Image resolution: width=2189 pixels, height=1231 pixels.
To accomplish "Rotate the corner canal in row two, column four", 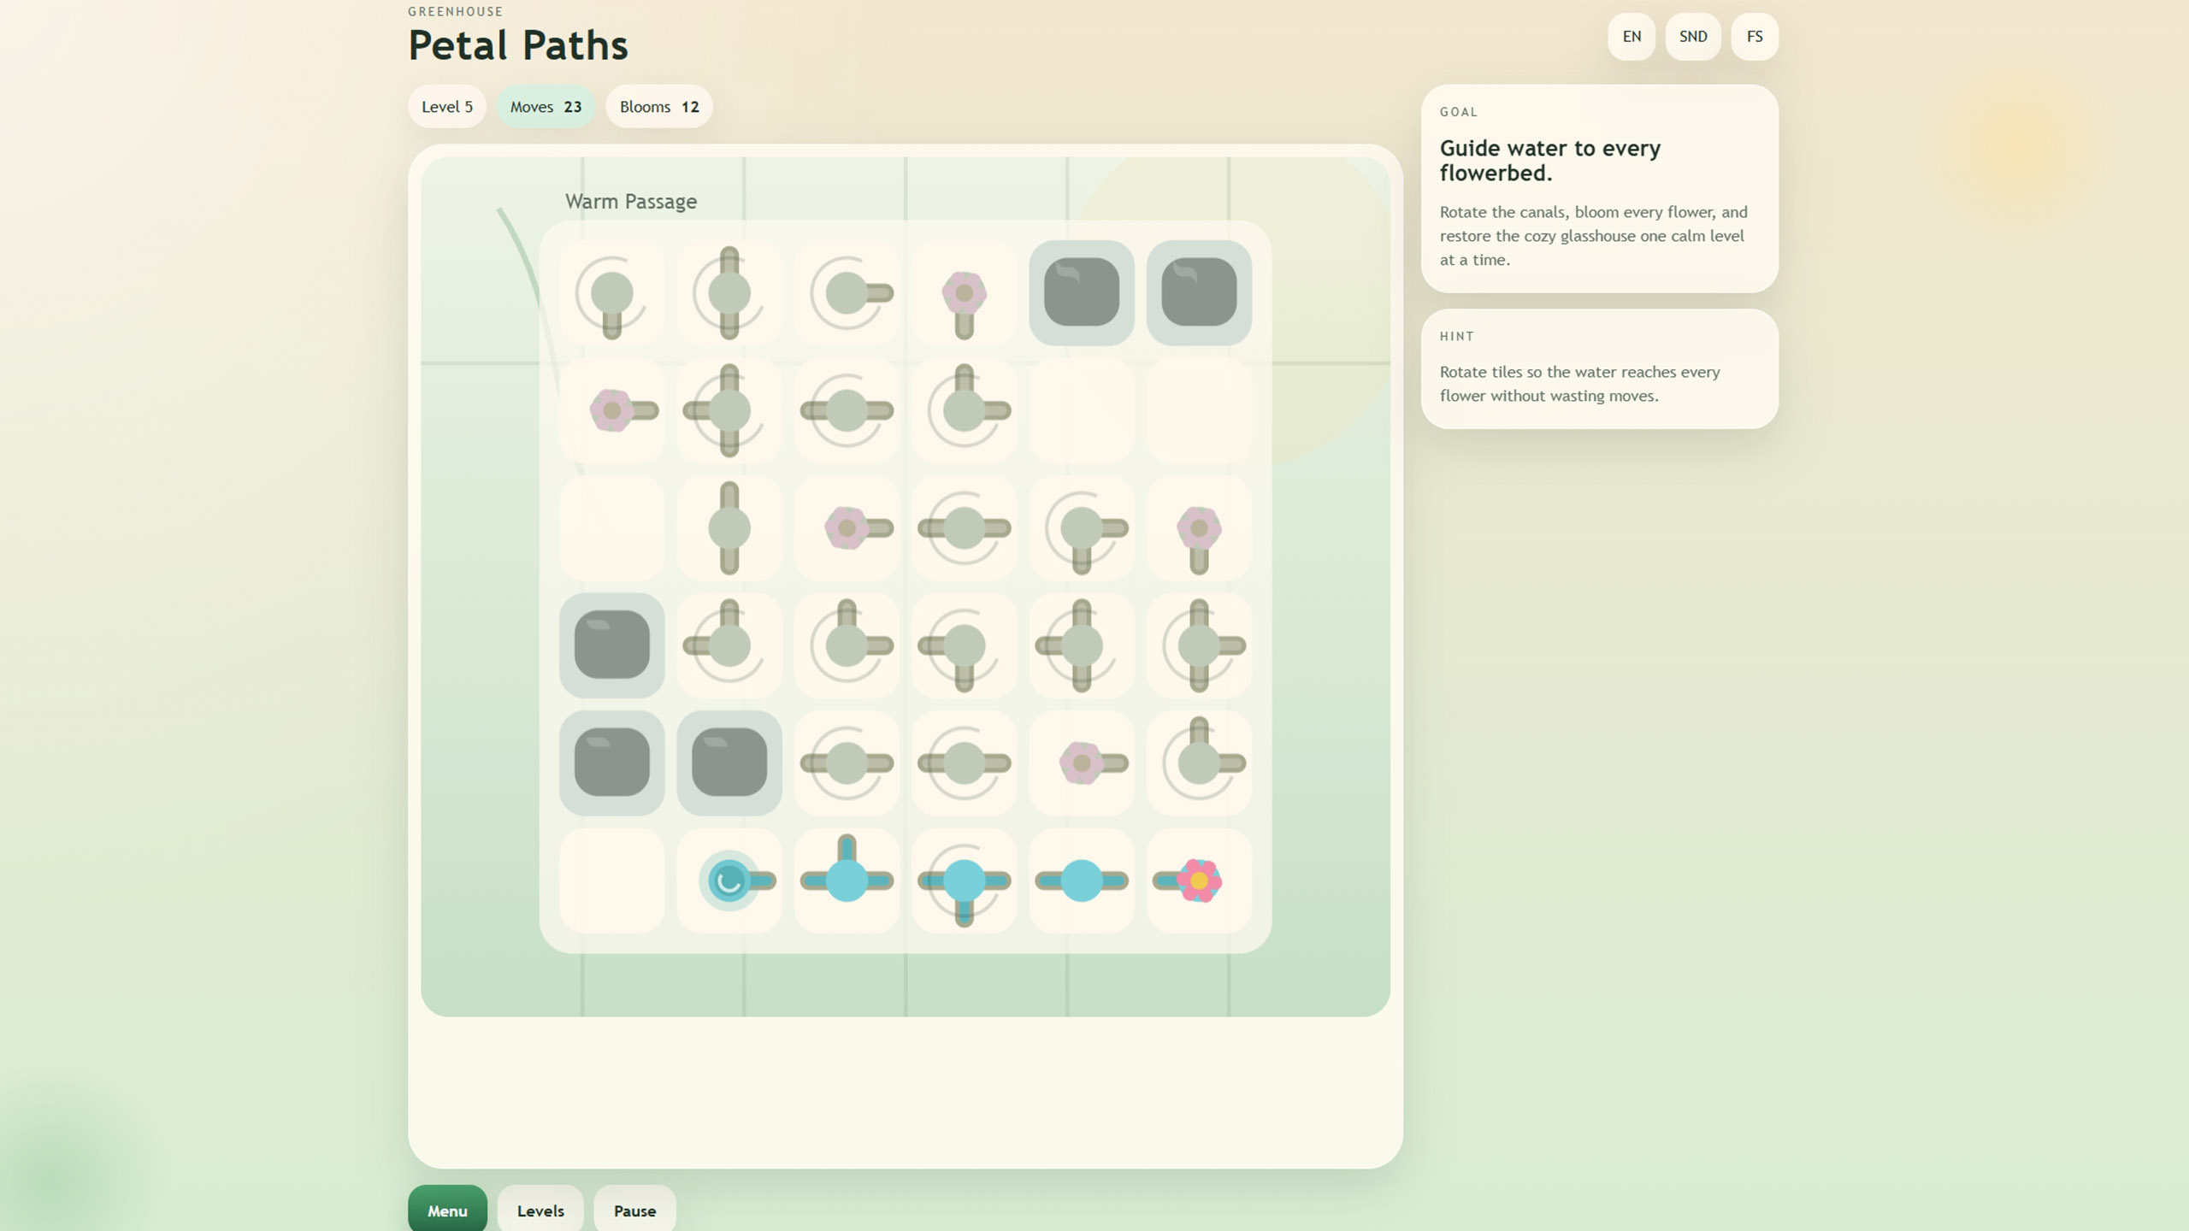I will click(x=965, y=410).
